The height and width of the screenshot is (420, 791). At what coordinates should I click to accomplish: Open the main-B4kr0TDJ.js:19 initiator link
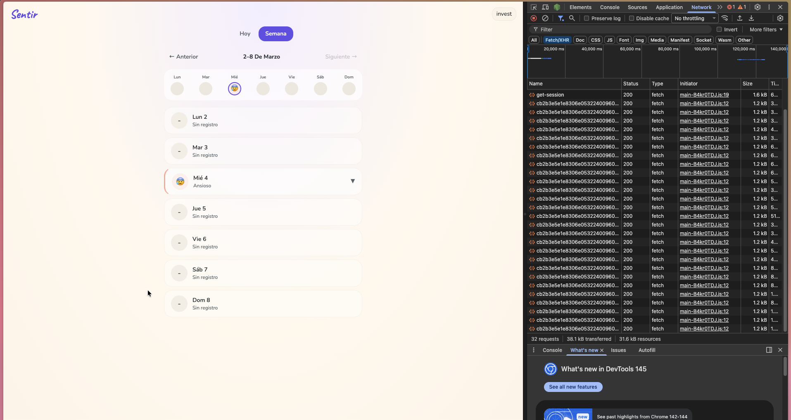click(704, 94)
